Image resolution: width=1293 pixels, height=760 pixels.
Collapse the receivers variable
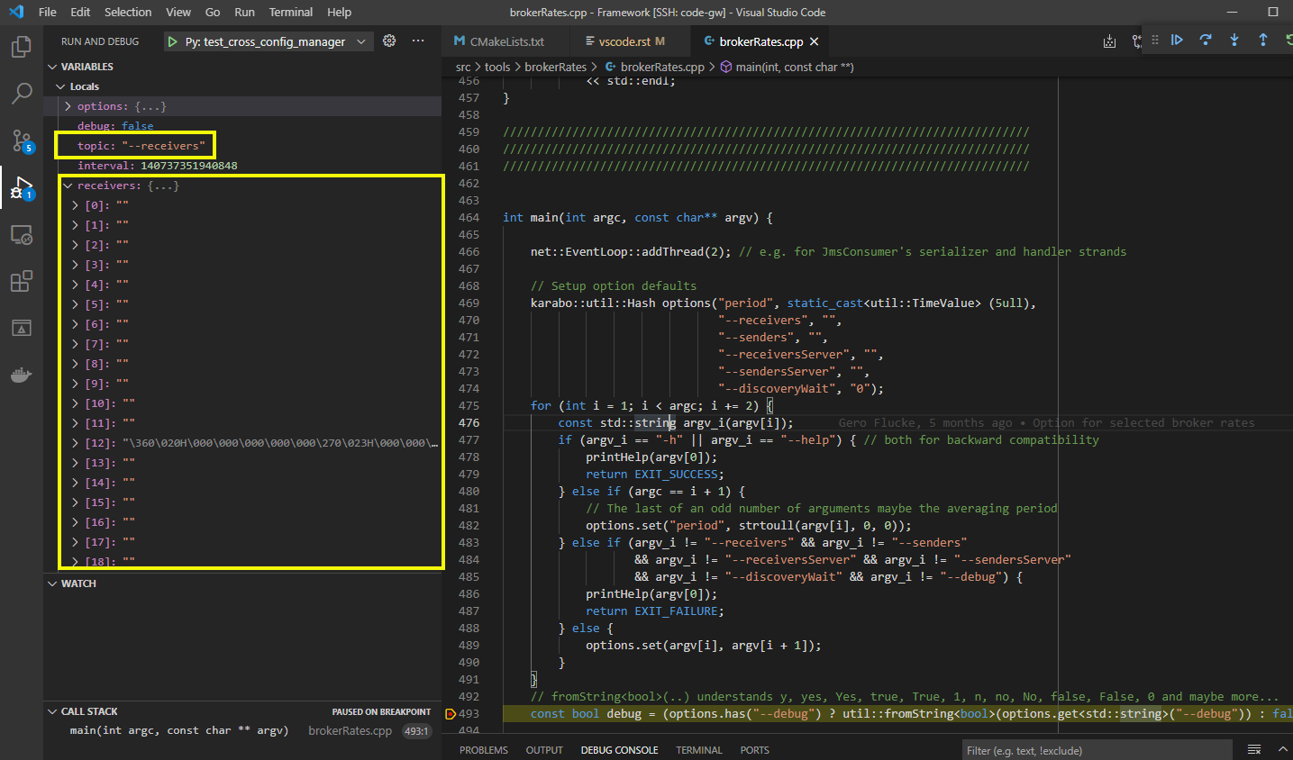click(x=68, y=185)
